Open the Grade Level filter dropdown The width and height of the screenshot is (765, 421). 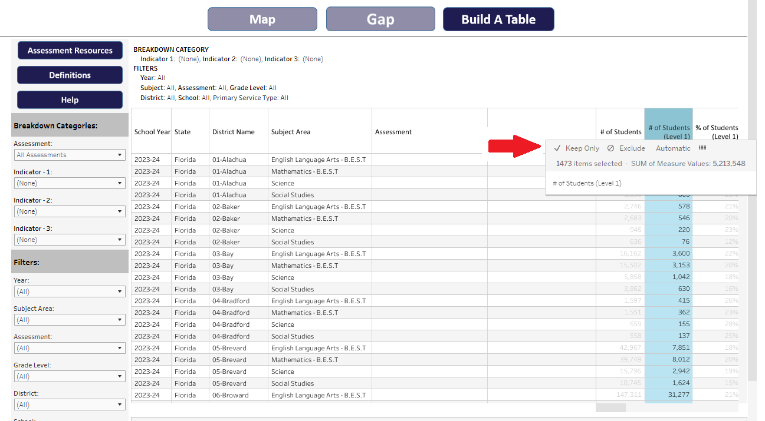click(x=70, y=376)
